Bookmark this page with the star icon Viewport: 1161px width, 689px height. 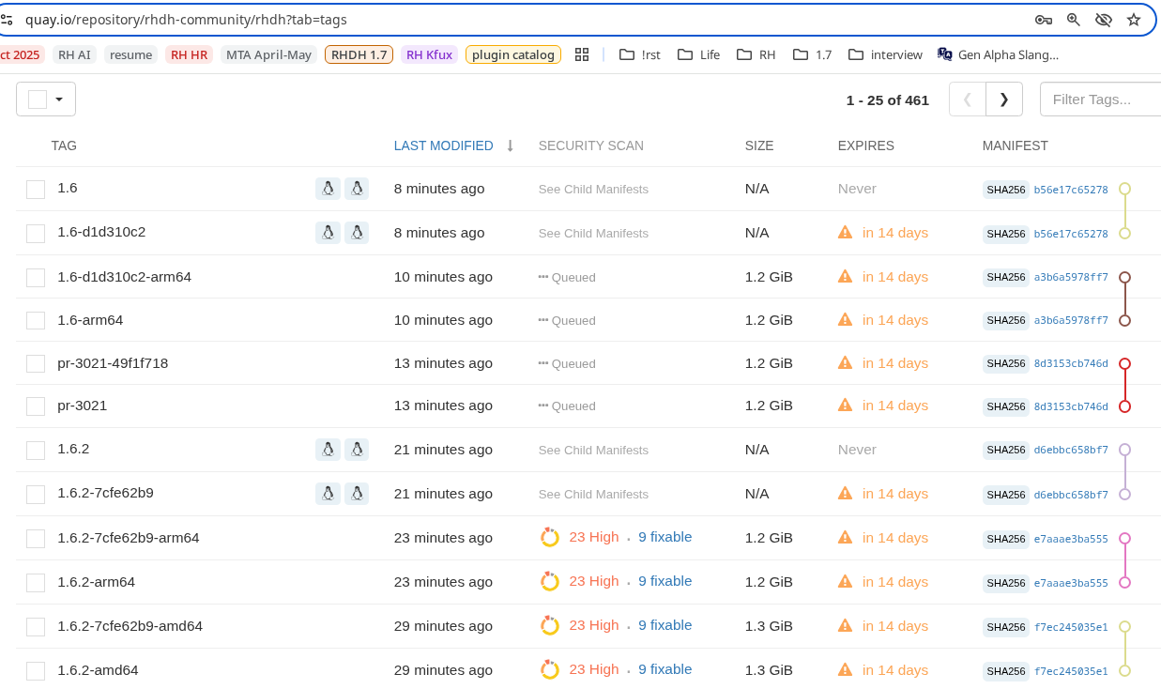pos(1134,20)
